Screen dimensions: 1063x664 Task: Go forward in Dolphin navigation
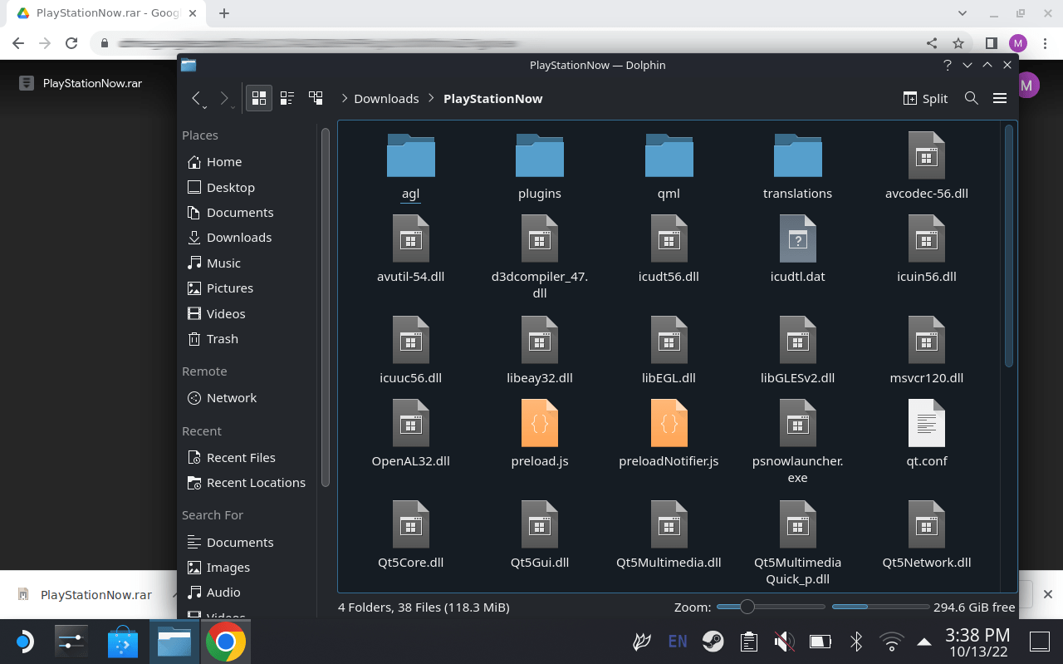[x=224, y=98]
